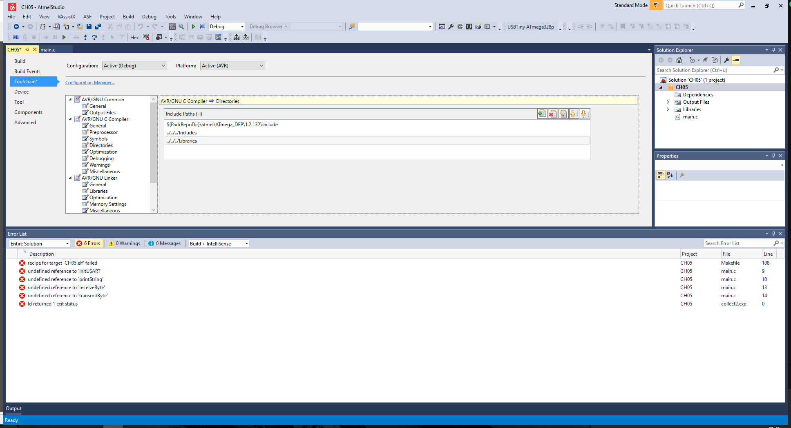Screen dimensions: 791x428
Task: Open the Debug solution configuration dropdown
Action: 227,27
